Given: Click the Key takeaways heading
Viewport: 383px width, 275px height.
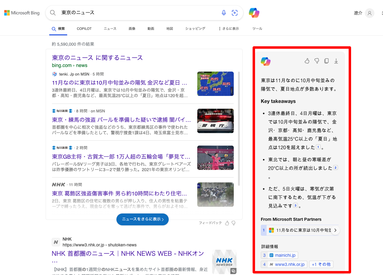Looking at the screenshot, I should tap(278, 101).
